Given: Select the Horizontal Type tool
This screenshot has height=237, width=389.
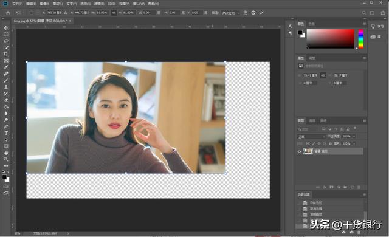Looking at the screenshot, I should point(6,133).
